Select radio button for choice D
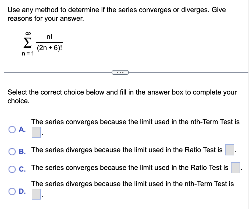The width and height of the screenshot is (249, 209). (x=12, y=192)
